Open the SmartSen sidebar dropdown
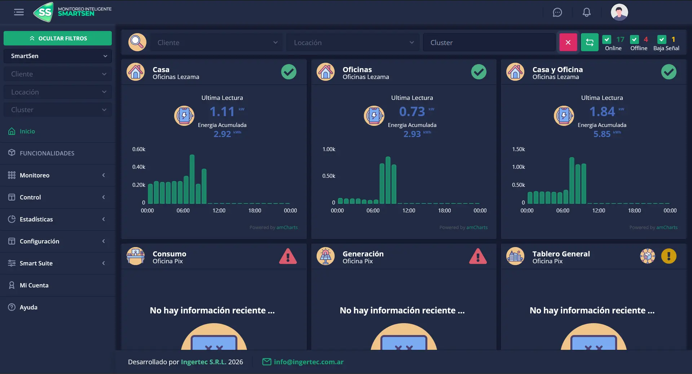Screen dimensions: 692x374 58,56
